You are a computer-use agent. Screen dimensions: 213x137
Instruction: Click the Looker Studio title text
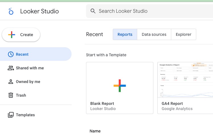(x=39, y=11)
